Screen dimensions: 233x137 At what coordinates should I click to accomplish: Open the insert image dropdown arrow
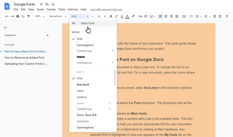coord(154,16)
